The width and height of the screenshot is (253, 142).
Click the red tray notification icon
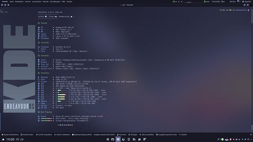[231, 139]
